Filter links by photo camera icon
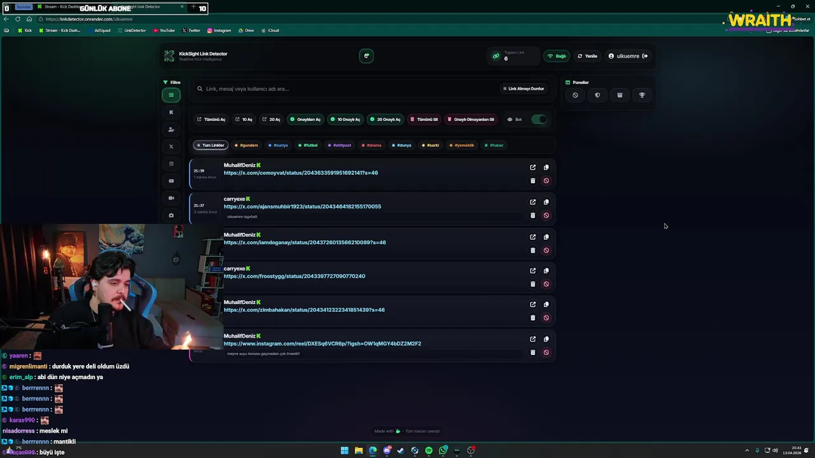This screenshot has height=458, width=815. 171,215
